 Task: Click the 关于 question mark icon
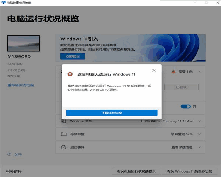[x=9, y=155]
